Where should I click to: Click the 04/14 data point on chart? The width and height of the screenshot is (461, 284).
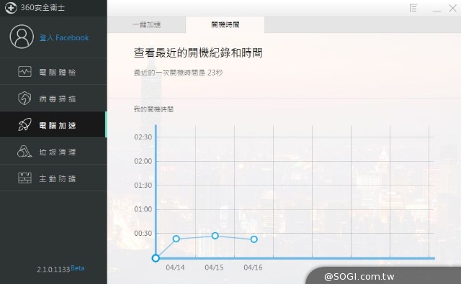point(176,239)
